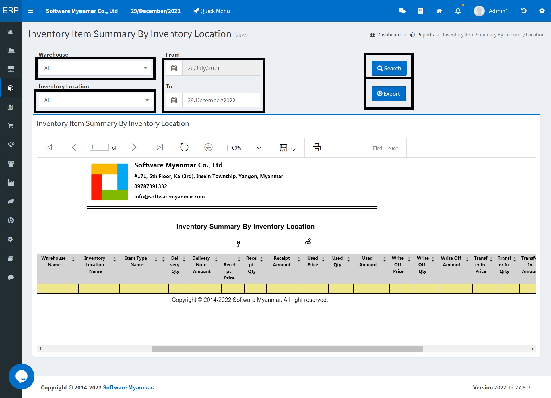
Task: Go to Dashboard breadcrumb
Action: pyautogui.click(x=385, y=35)
